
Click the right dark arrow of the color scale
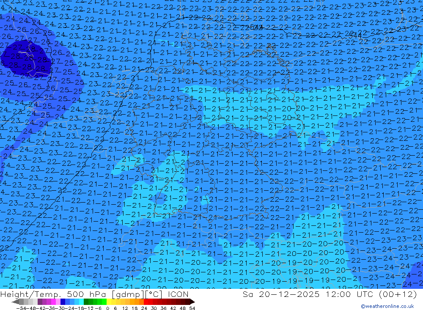tap(192, 302)
